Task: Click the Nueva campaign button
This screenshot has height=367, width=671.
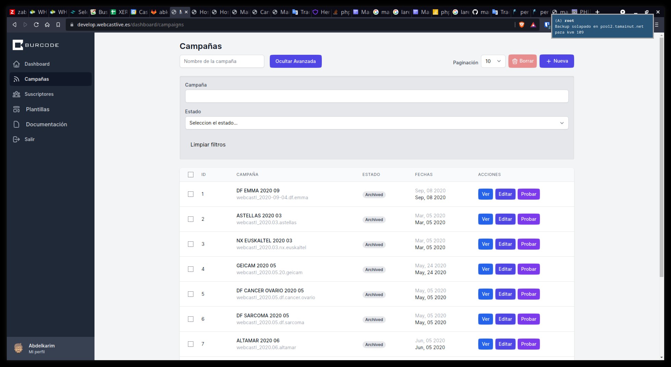Action: (x=557, y=61)
